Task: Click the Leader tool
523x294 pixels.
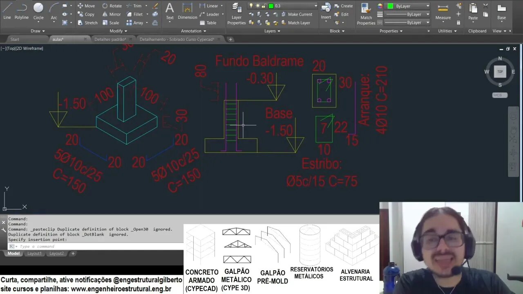Action: pos(209,14)
